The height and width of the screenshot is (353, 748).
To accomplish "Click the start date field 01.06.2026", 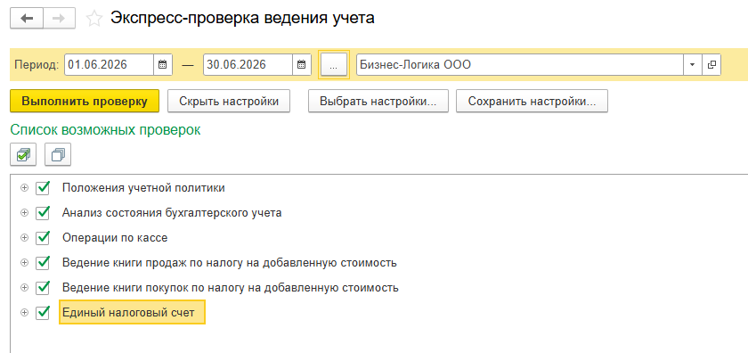I will click(110, 64).
